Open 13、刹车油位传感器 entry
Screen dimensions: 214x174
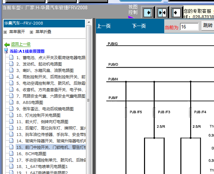point(51,135)
